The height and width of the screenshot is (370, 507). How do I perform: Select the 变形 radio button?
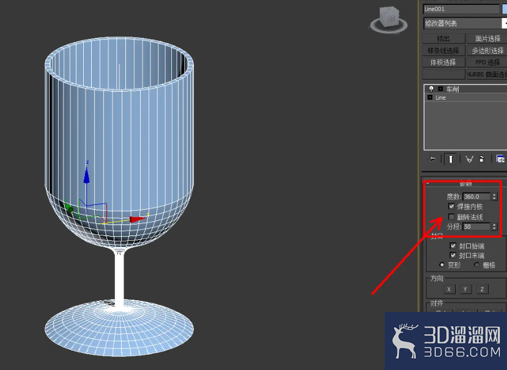pos(442,265)
